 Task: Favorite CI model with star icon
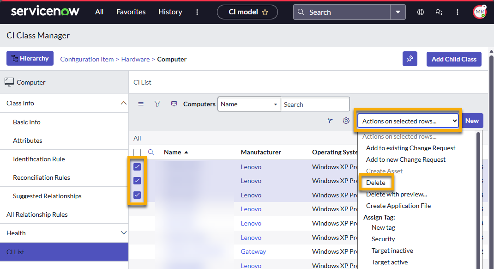265,12
